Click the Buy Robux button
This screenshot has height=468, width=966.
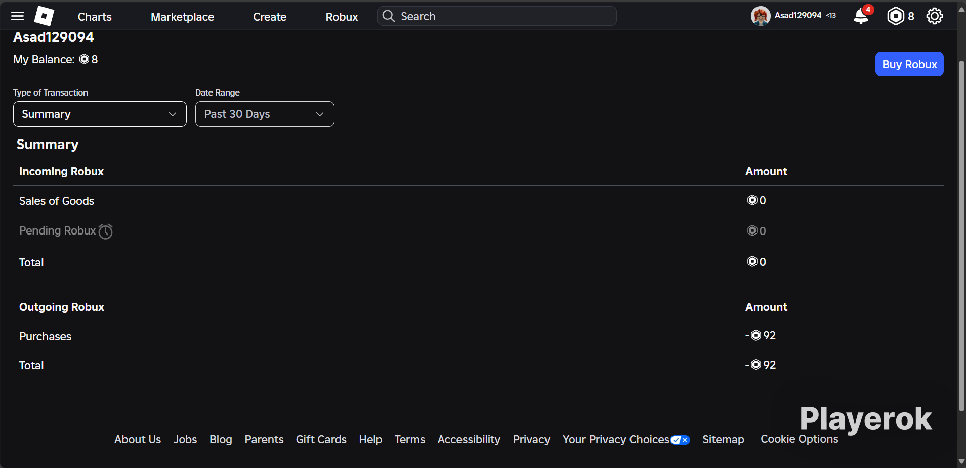coord(909,64)
